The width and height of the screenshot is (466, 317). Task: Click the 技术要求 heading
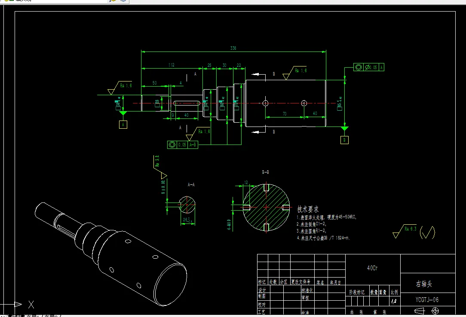(x=308, y=209)
